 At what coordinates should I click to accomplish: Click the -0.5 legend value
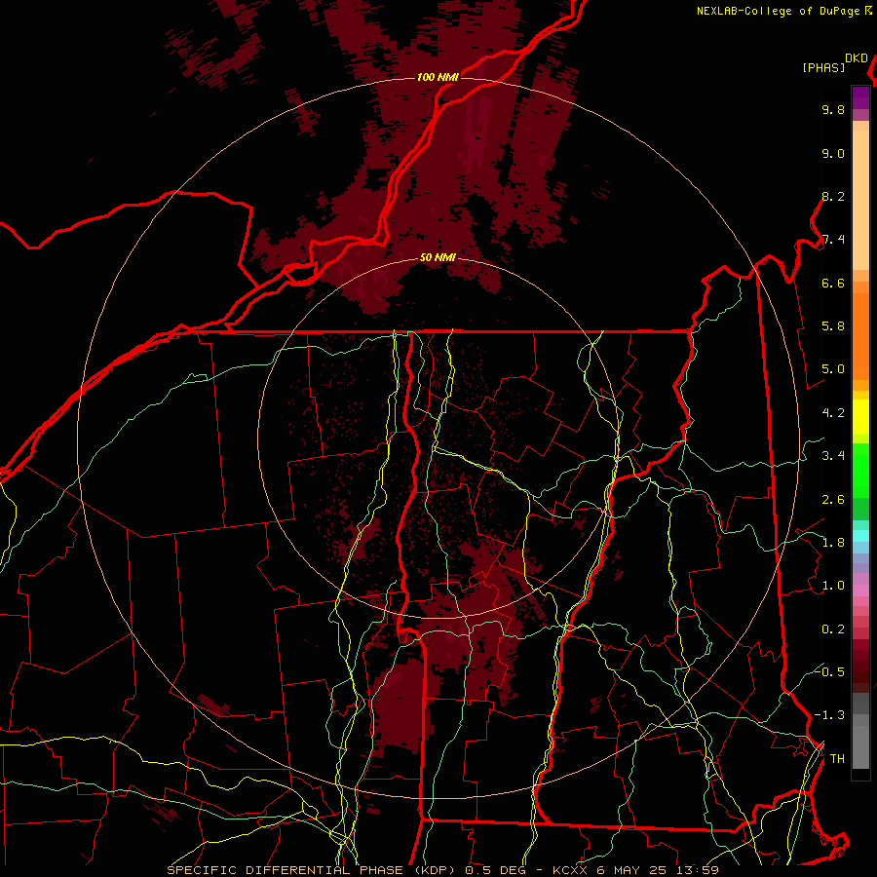pyautogui.click(x=829, y=672)
